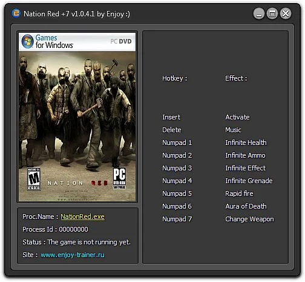Click the Proc.Name label

pyautogui.click(x=40, y=217)
